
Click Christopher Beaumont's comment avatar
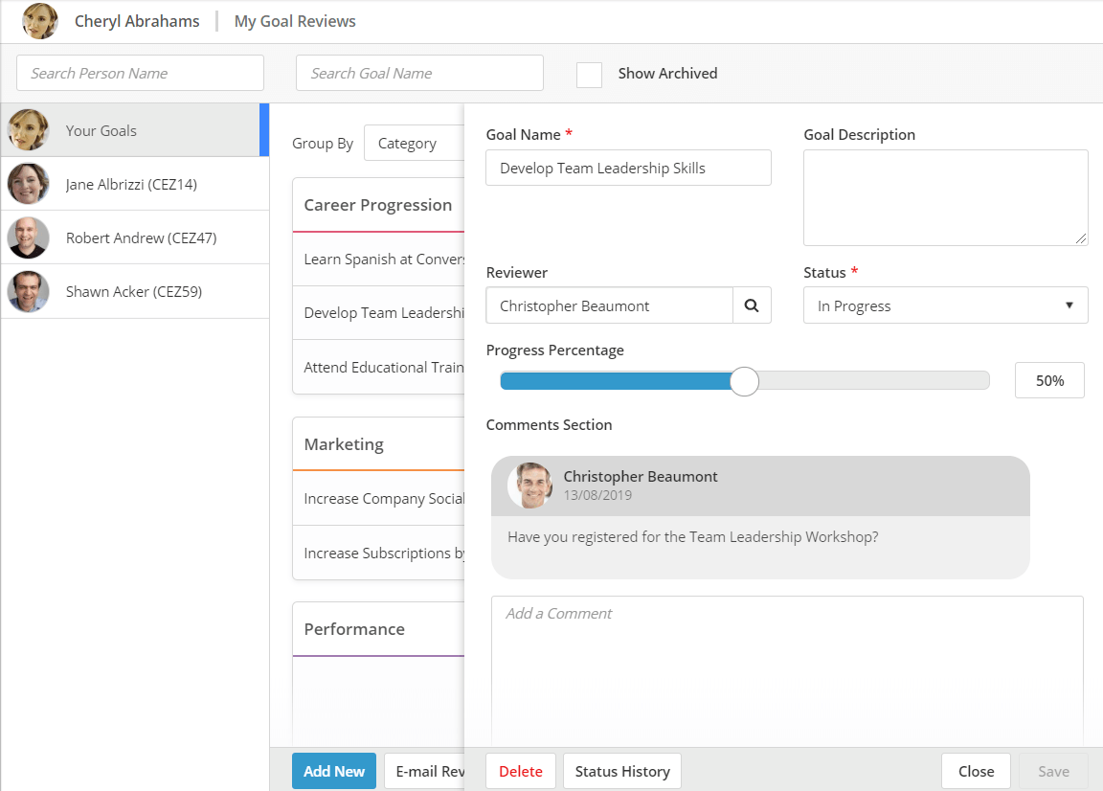[x=529, y=486]
